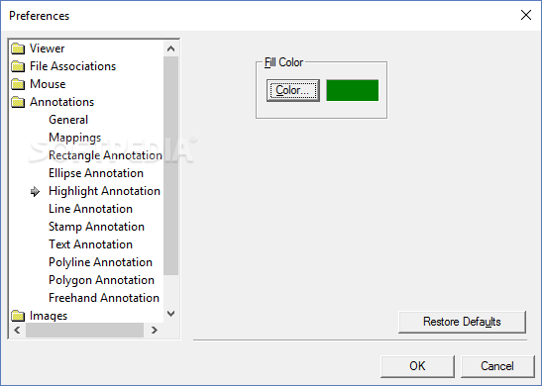Click the Annotations folder icon
The height and width of the screenshot is (386, 542).
click(18, 102)
